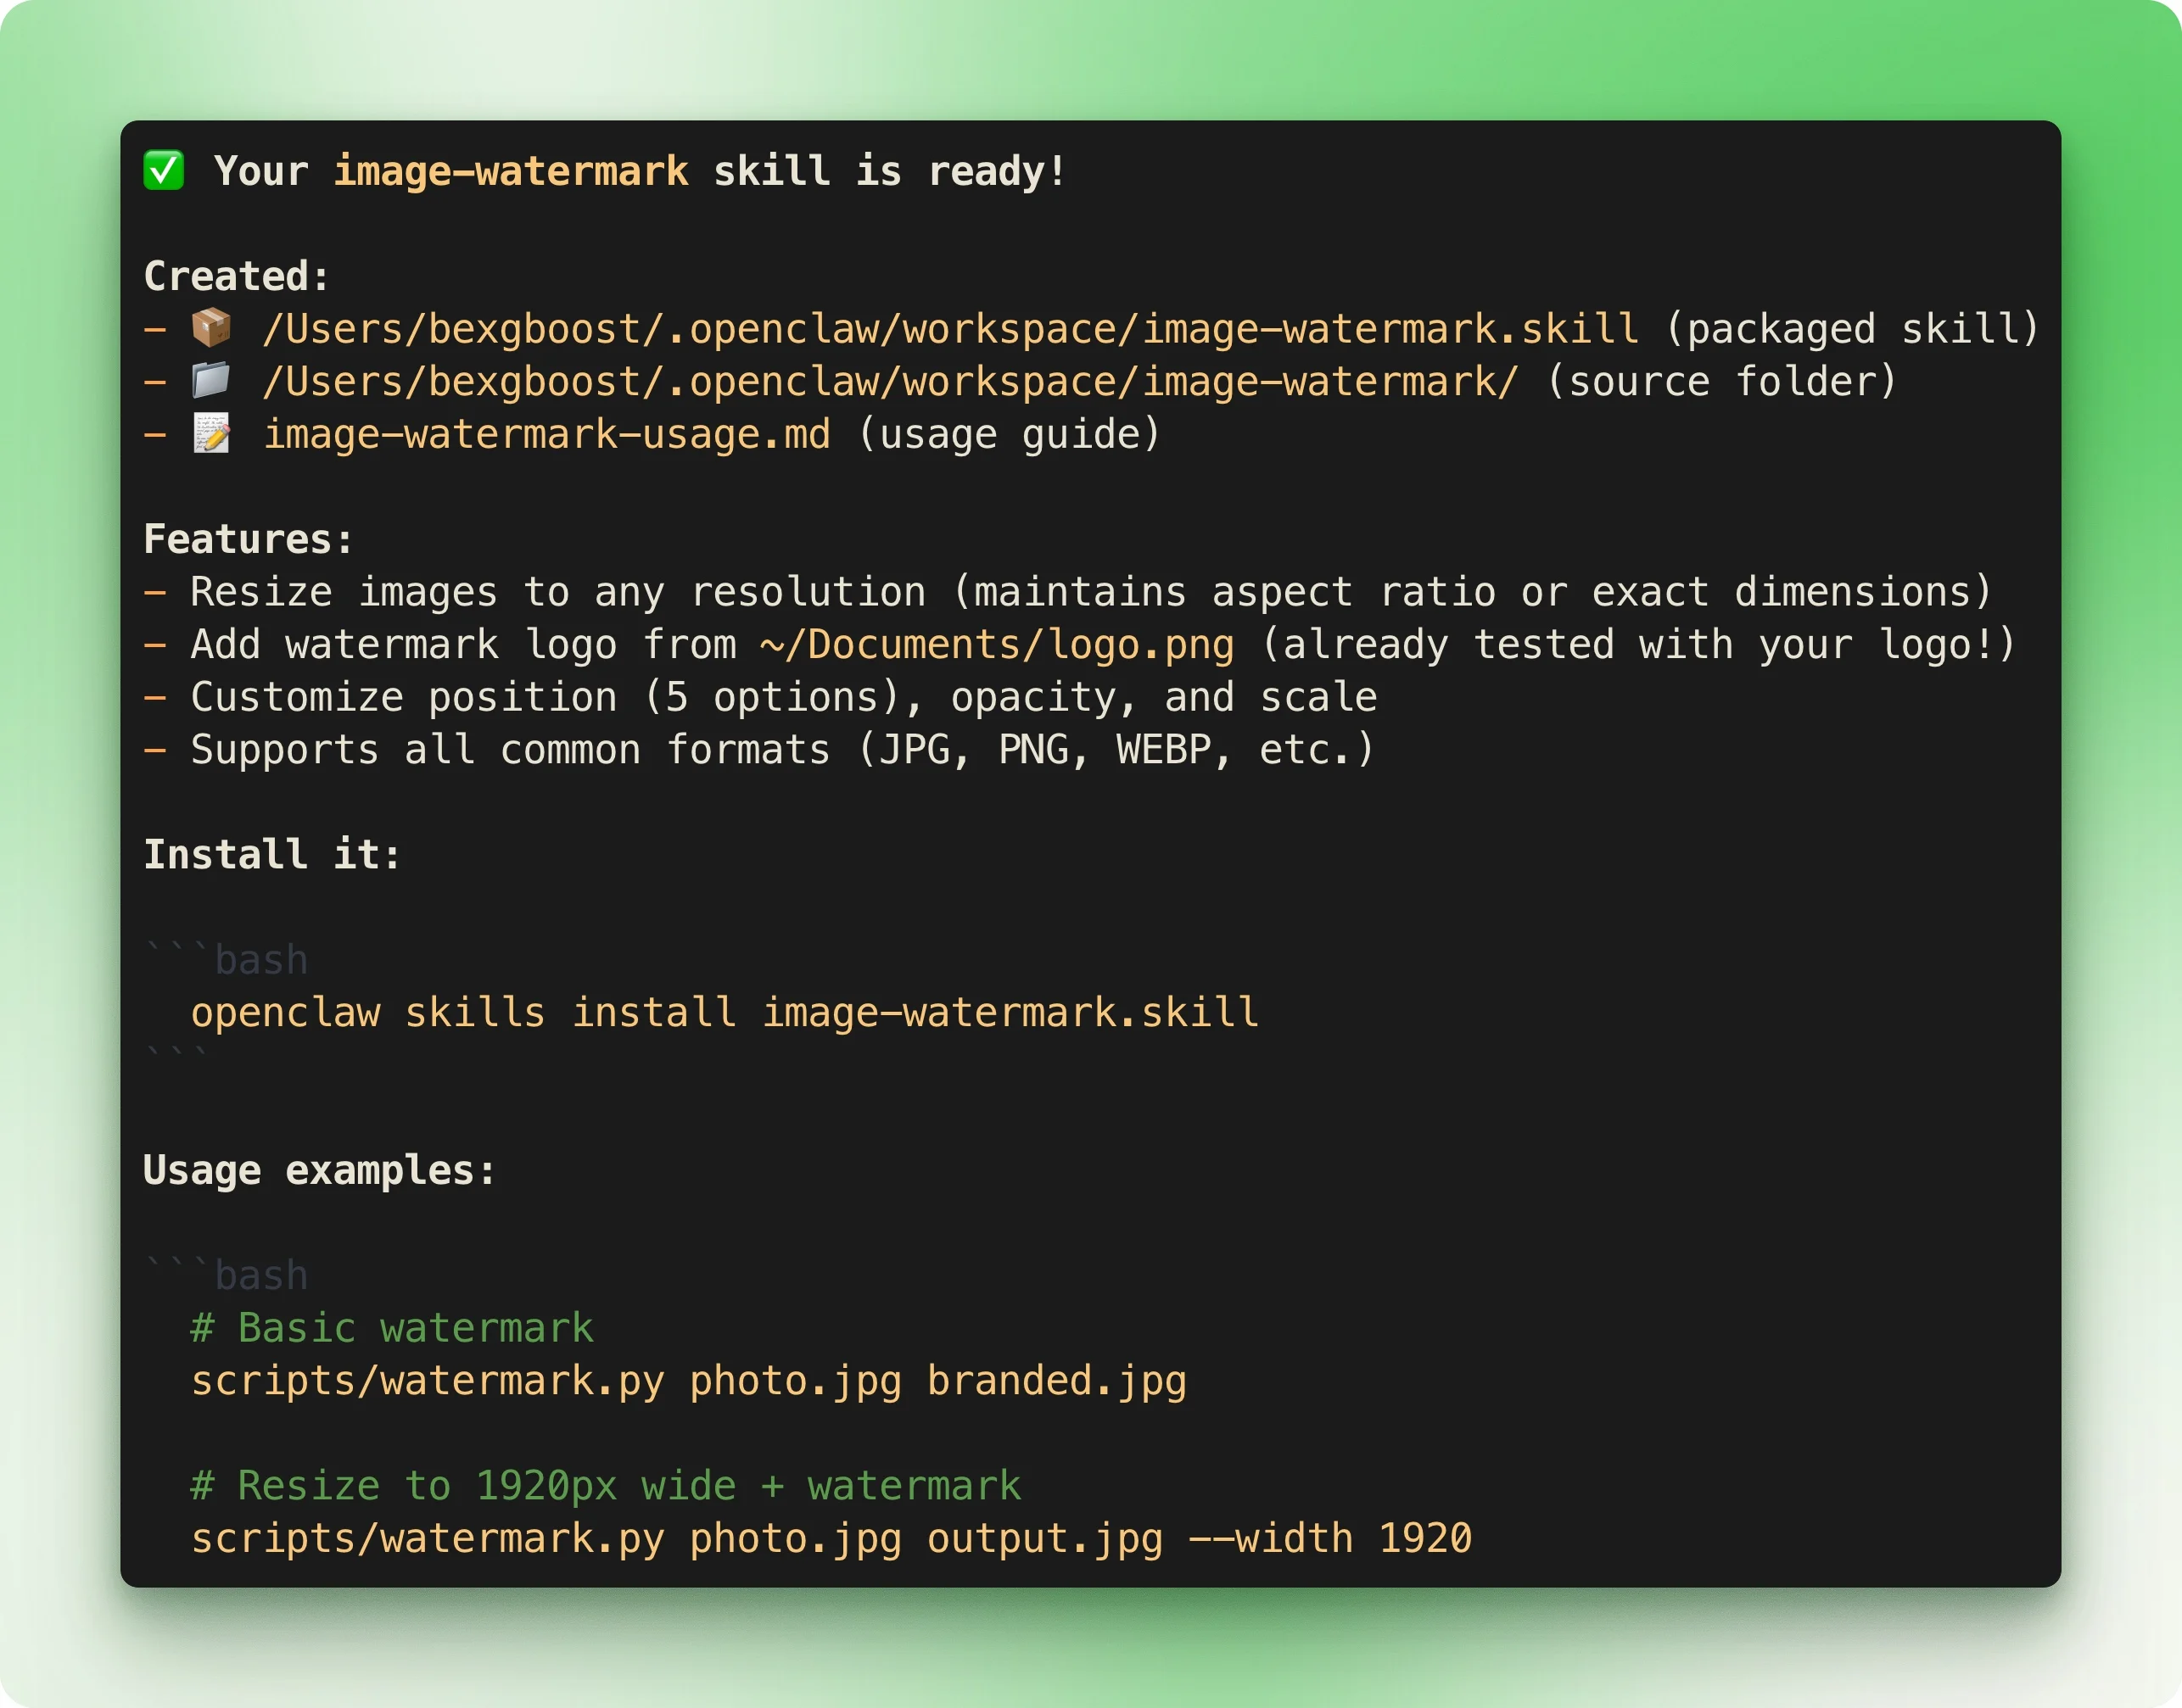Click the ~/Documents/logo.png path
This screenshot has height=1708, width=2182.
pyautogui.click(x=997, y=645)
